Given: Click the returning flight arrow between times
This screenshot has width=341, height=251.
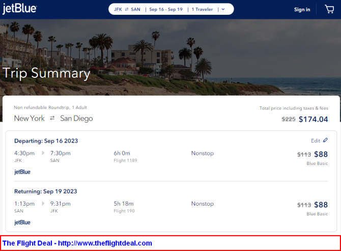Looking at the screenshot, I should pos(43,204).
